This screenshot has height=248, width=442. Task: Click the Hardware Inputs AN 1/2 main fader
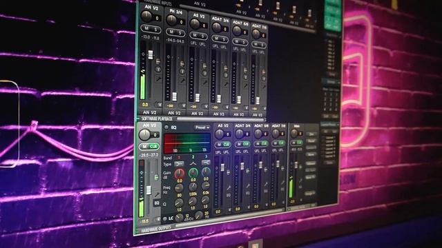(x=151, y=55)
